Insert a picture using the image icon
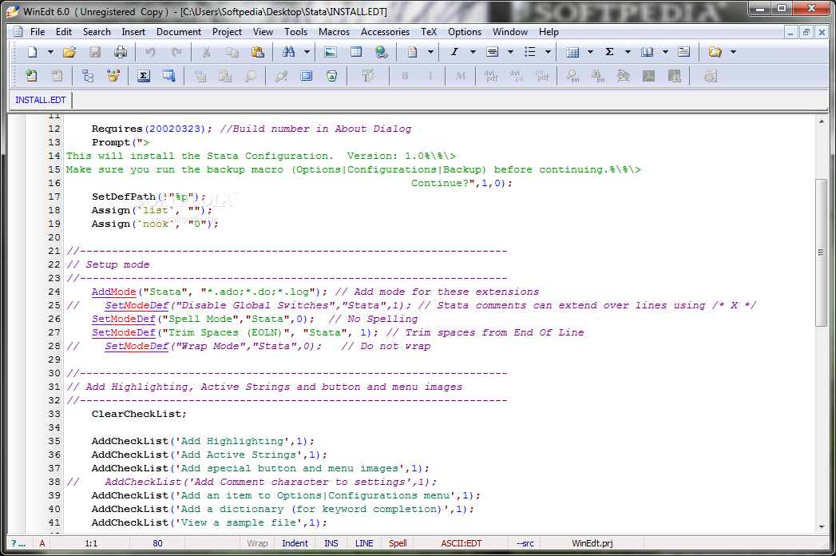The height and width of the screenshot is (556, 836). point(331,52)
